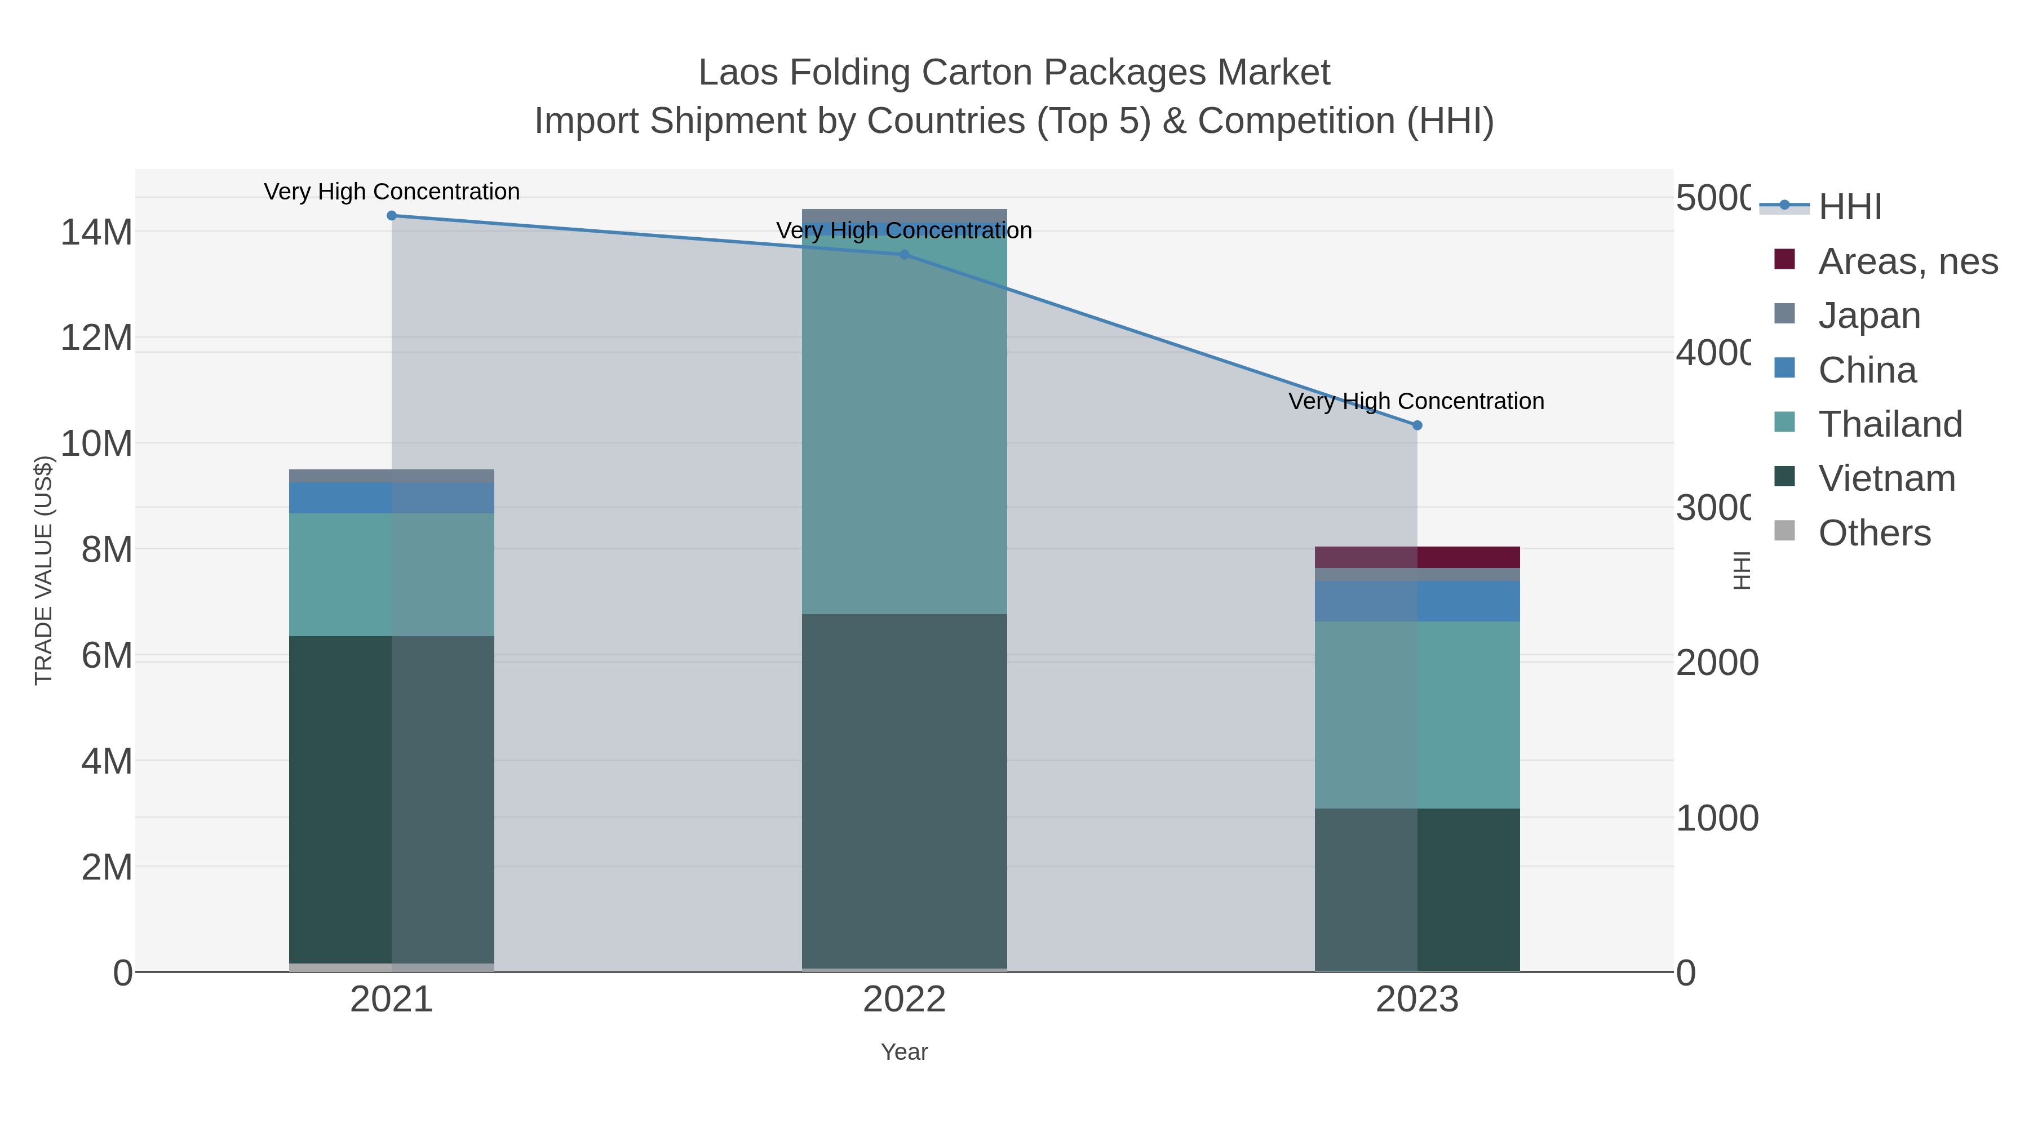Click the 12M left axis tick label

click(97, 338)
